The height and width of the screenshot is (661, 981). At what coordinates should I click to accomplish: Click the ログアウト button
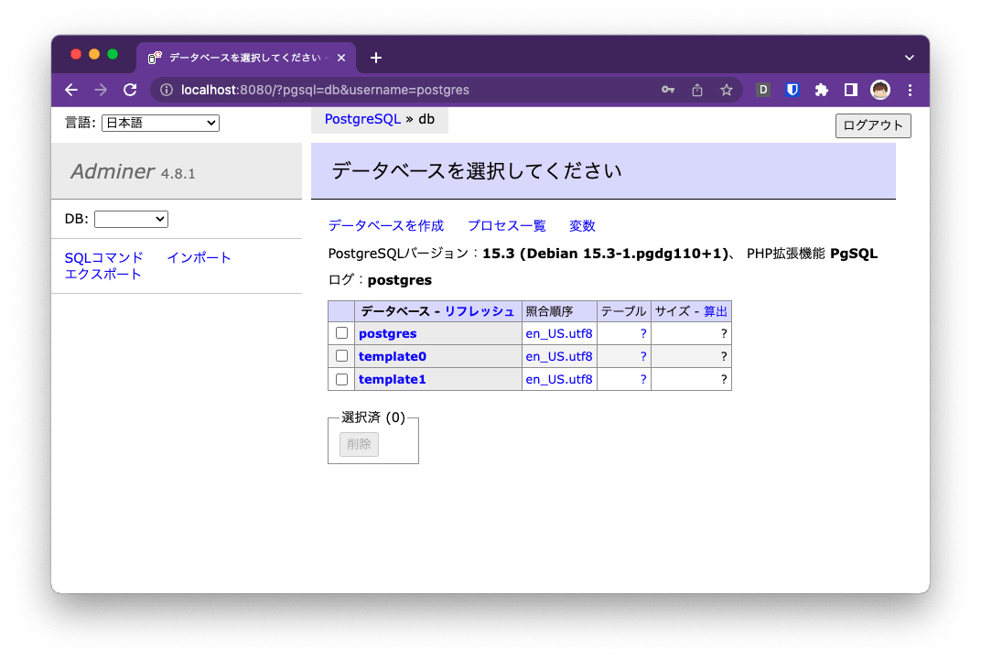(x=873, y=125)
